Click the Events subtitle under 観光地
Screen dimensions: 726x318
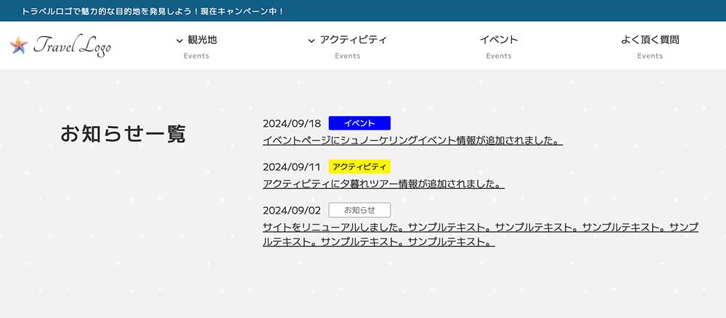coord(196,56)
